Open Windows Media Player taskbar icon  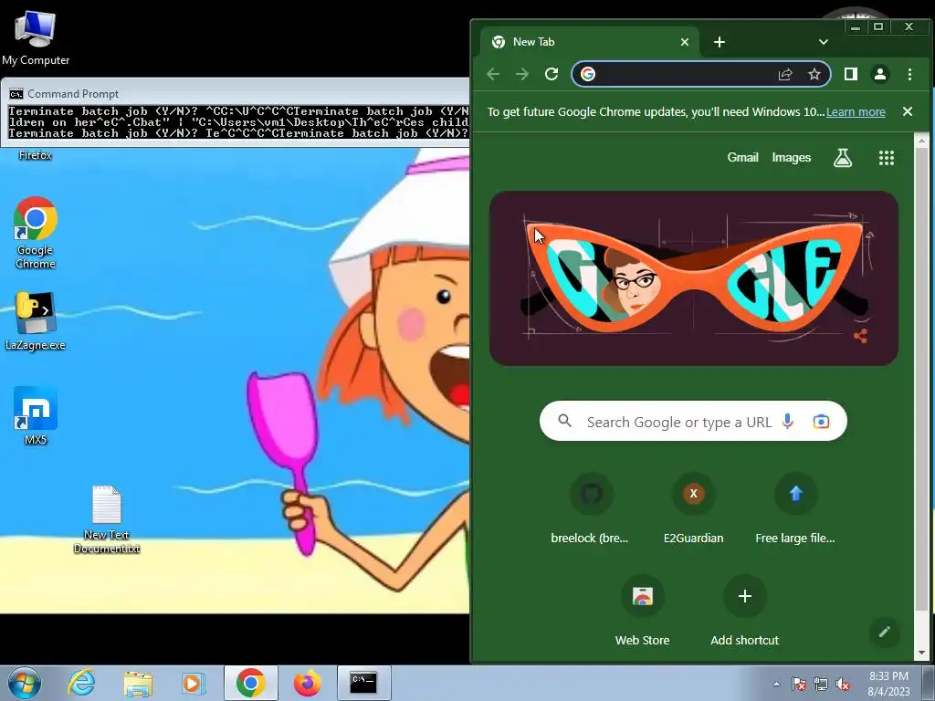193,683
